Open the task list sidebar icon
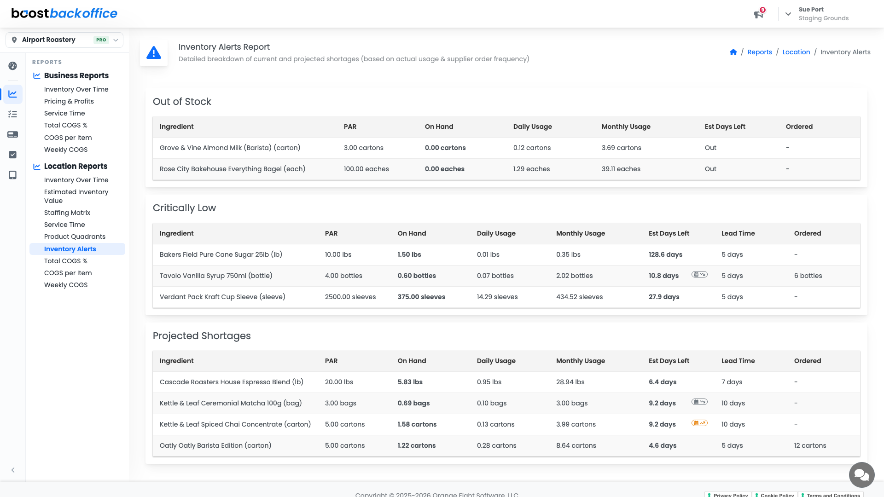Image resolution: width=884 pixels, height=497 pixels. point(13,114)
